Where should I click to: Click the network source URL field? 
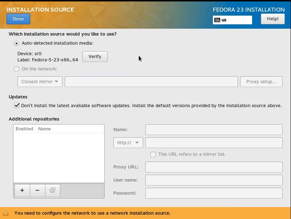pyautogui.click(x=151, y=82)
